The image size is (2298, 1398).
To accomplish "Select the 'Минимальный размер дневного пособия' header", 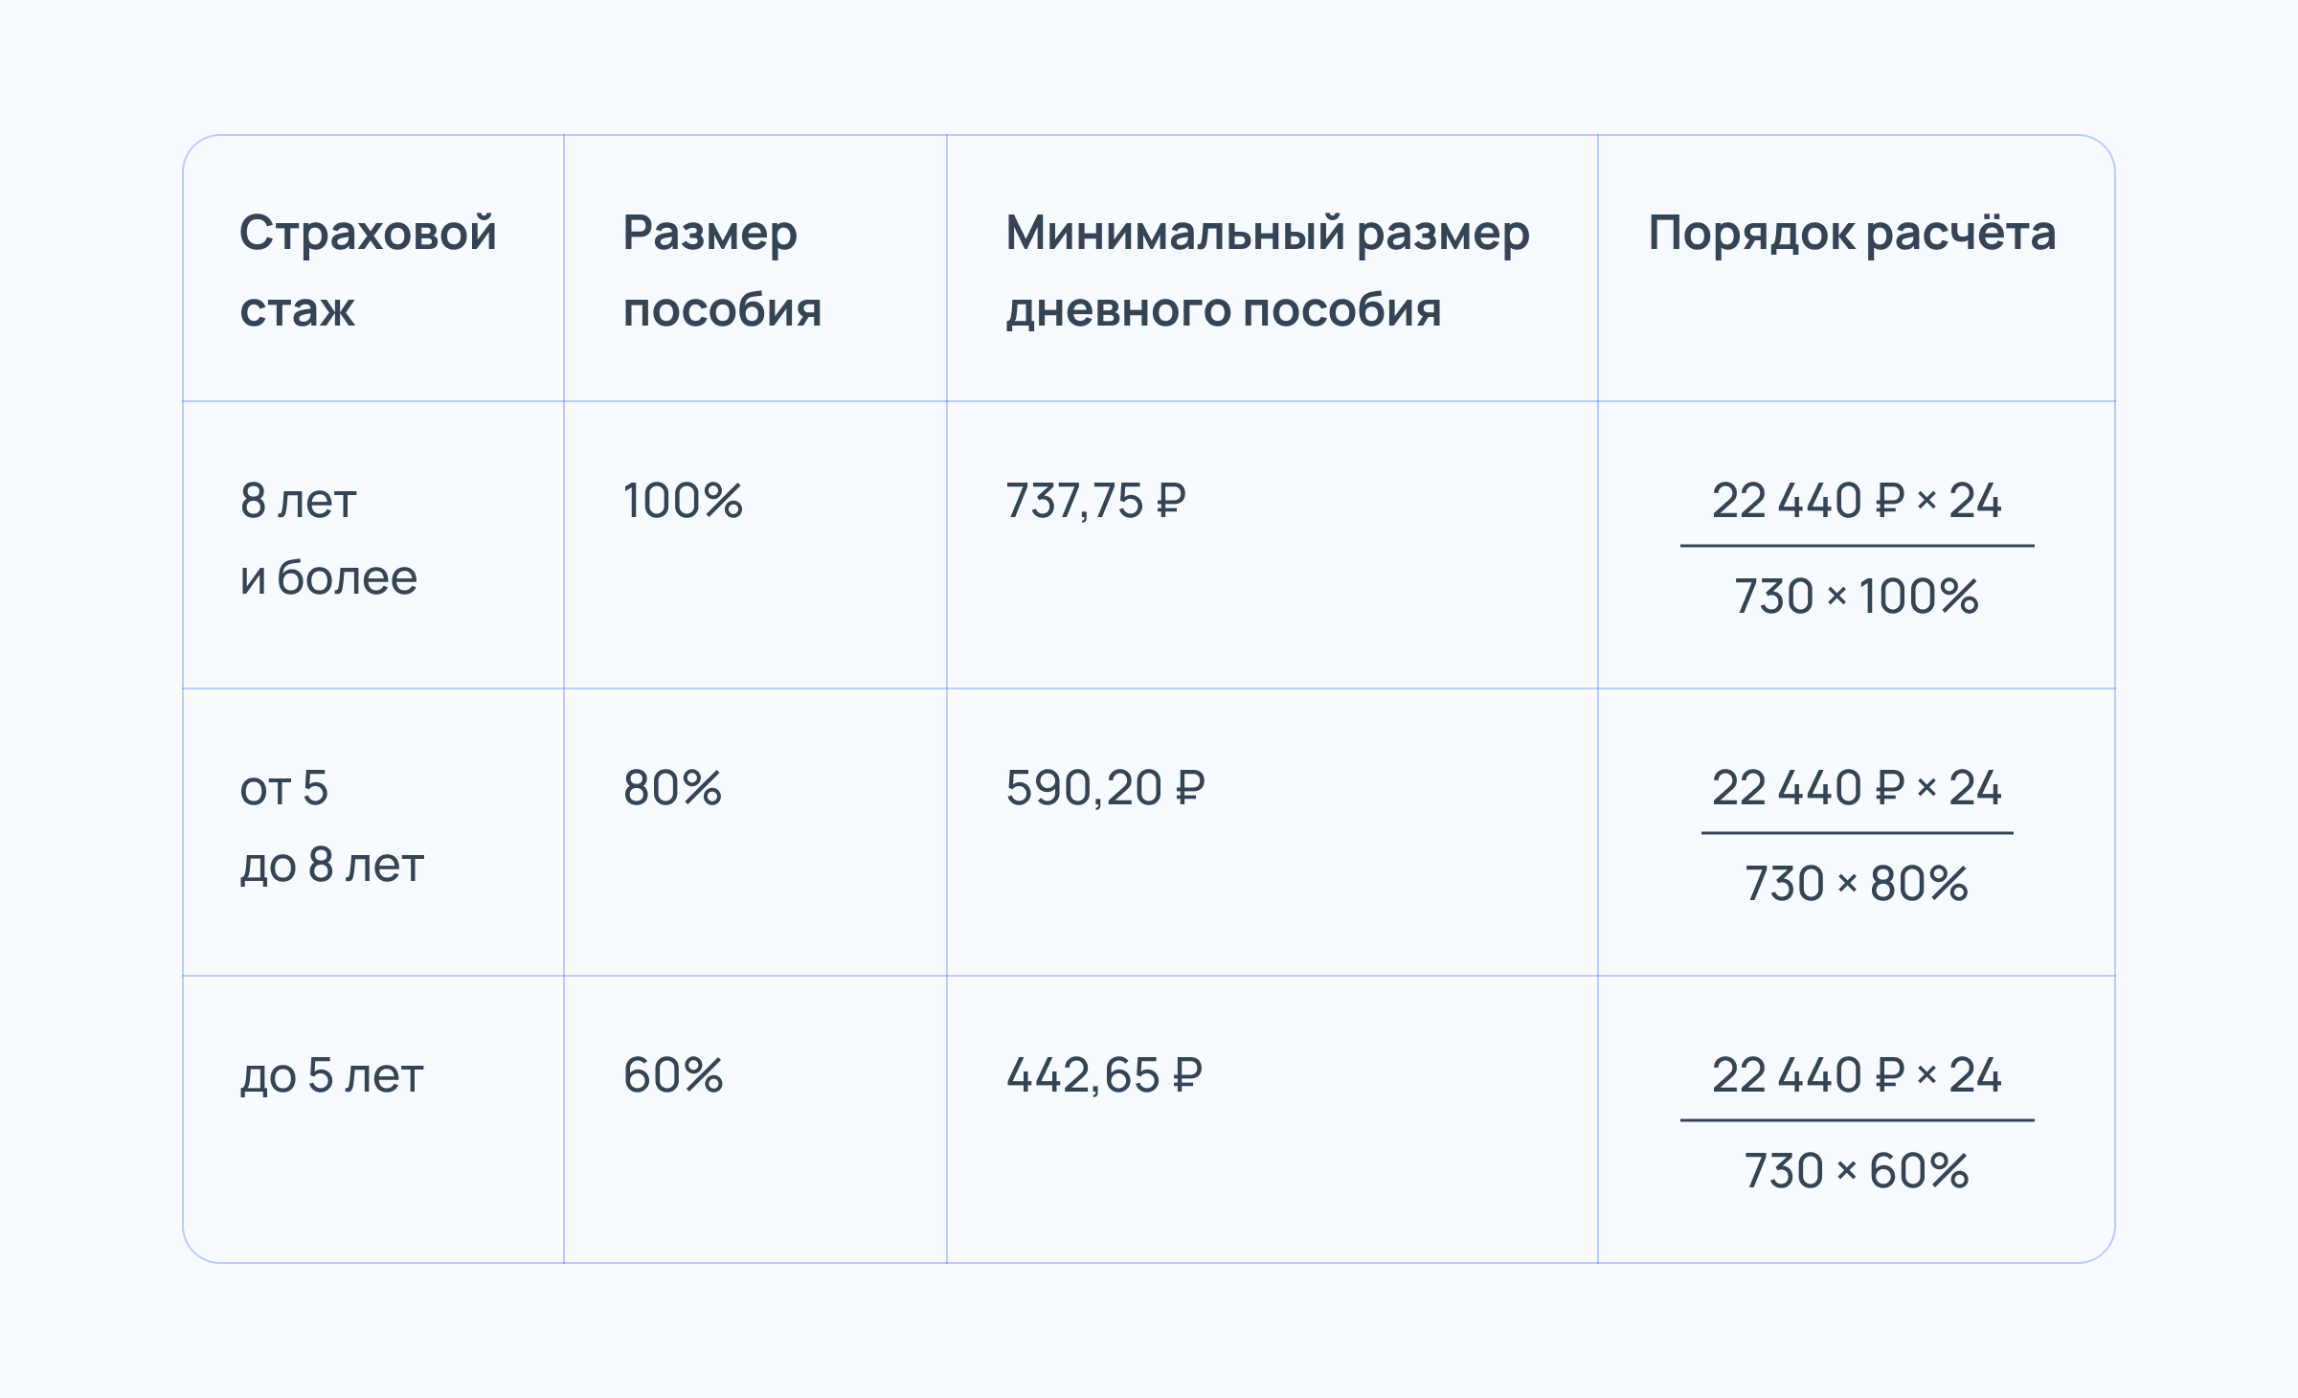I will (x=1268, y=271).
